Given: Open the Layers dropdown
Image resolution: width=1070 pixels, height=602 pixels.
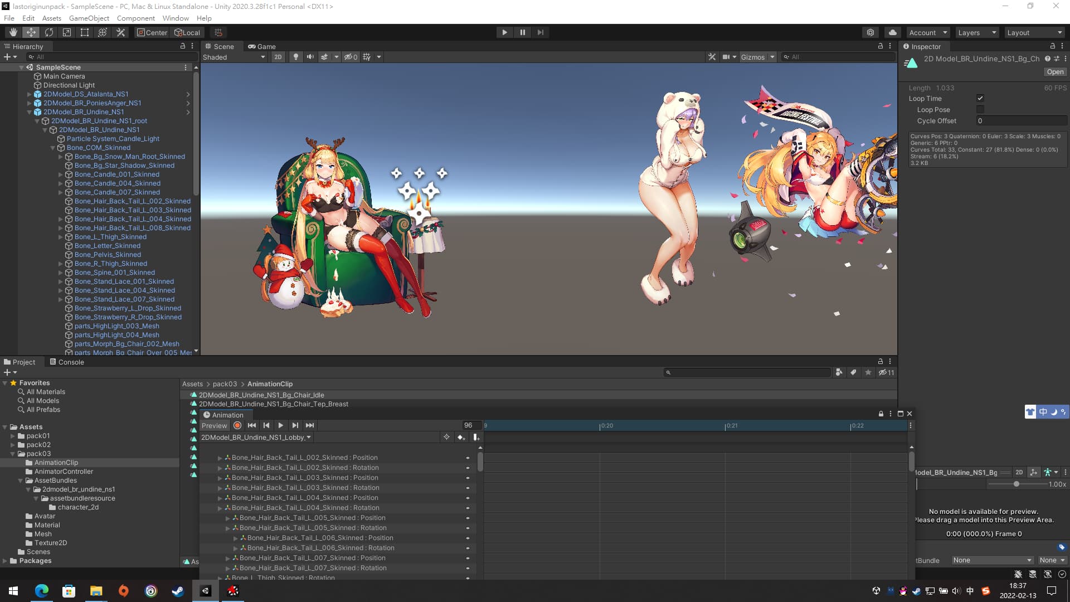Looking at the screenshot, I should (977, 32).
